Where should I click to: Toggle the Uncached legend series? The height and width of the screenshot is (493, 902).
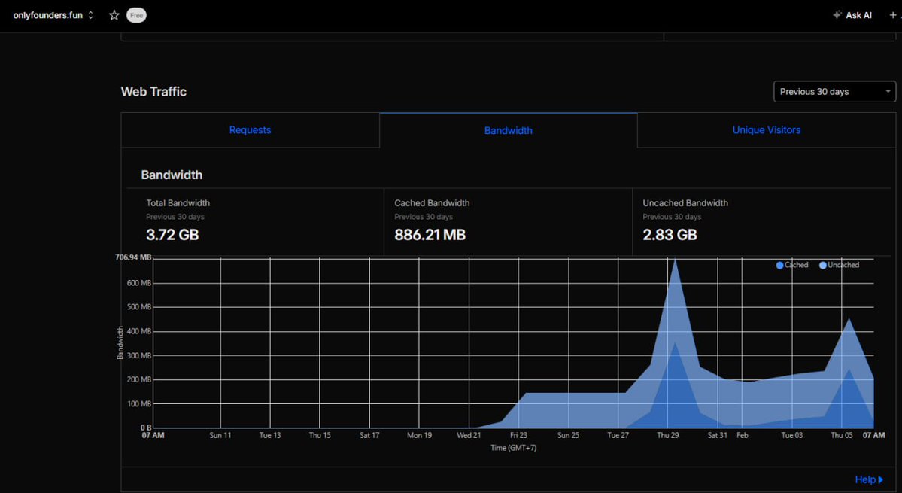pyautogui.click(x=840, y=265)
